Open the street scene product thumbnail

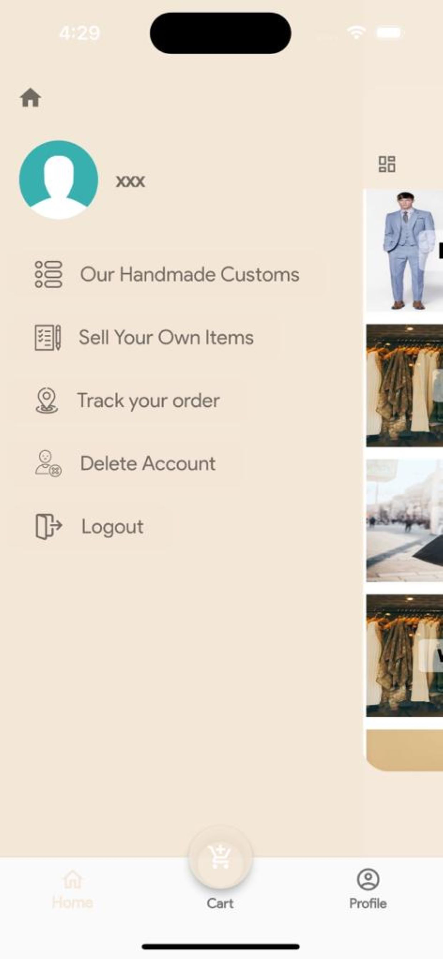tap(404, 521)
